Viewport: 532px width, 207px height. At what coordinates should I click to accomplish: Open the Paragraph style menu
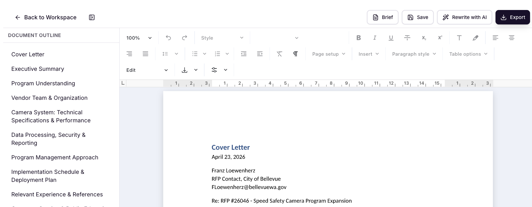click(414, 54)
